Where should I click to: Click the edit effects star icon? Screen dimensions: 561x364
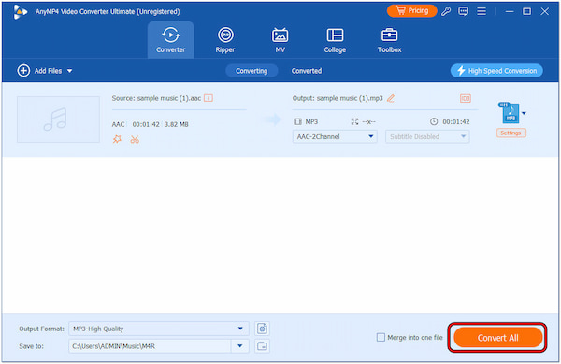(117, 139)
